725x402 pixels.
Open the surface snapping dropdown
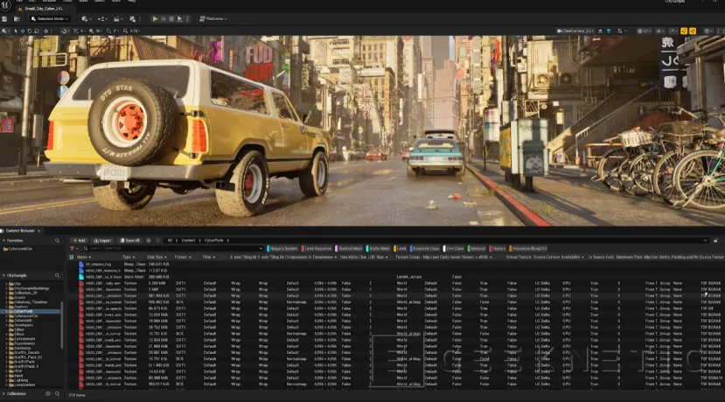(65, 31)
